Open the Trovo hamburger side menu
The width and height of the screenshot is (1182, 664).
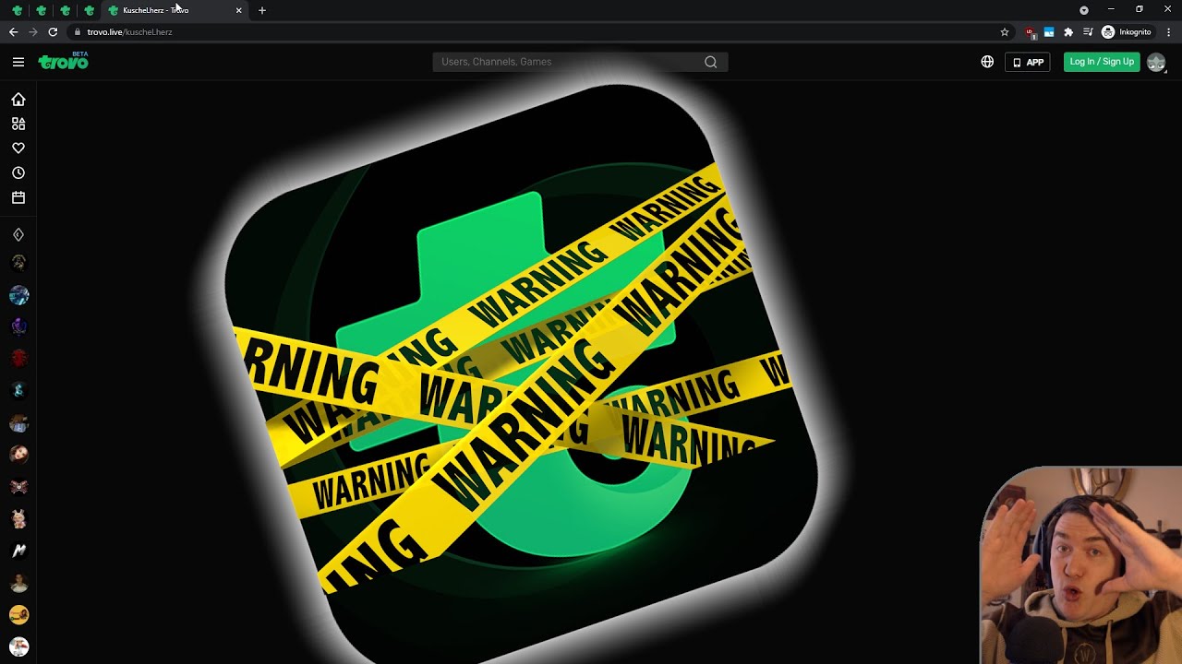click(18, 62)
